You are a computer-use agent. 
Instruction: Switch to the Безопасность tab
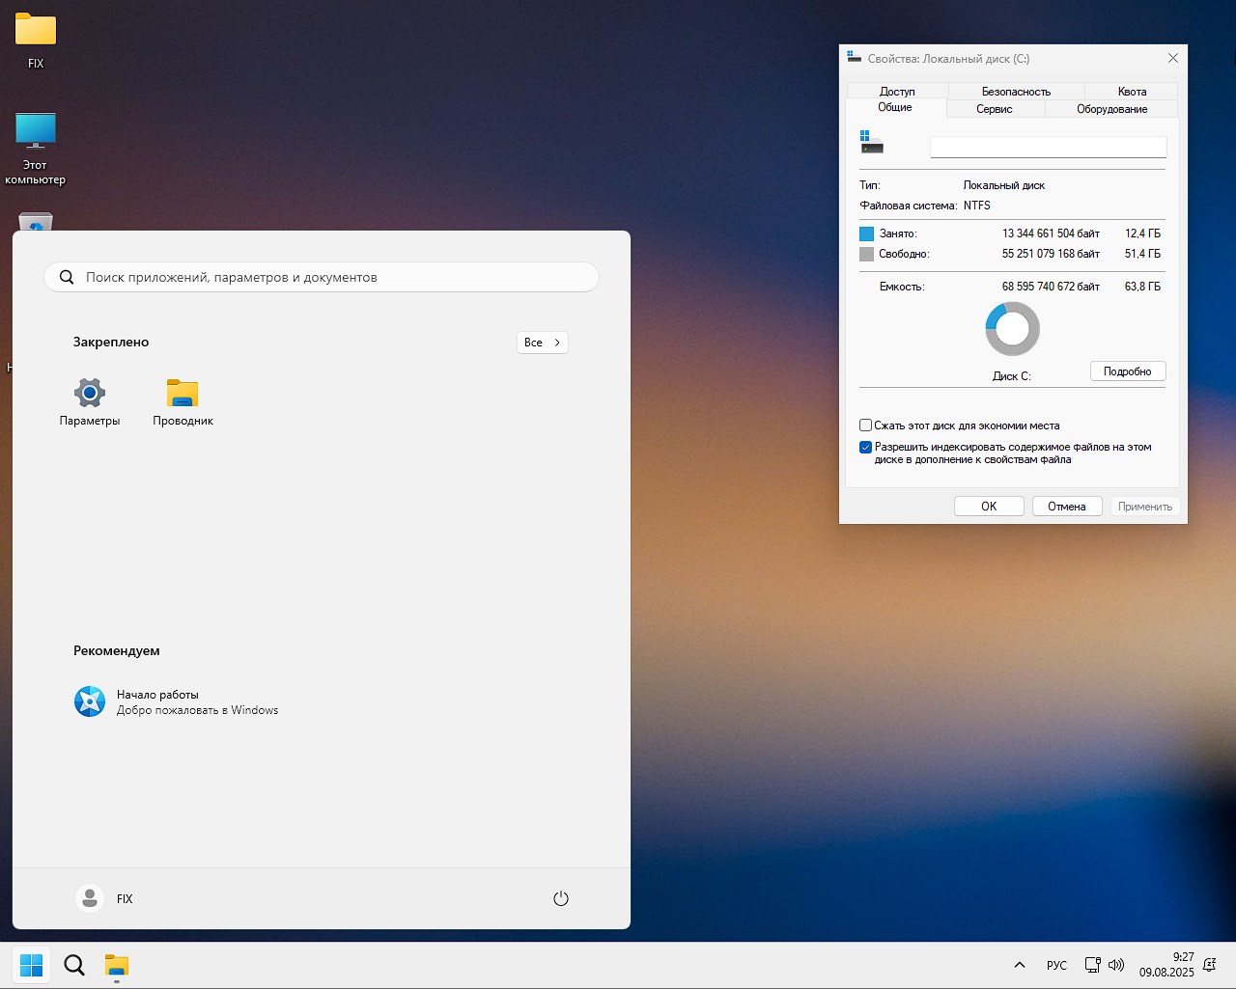pyautogui.click(x=1016, y=92)
